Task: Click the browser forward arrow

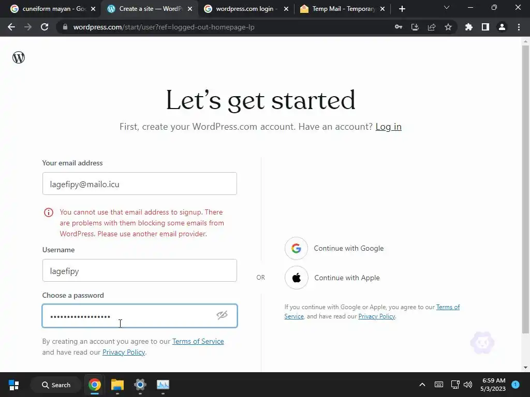Action: [28, 27]
